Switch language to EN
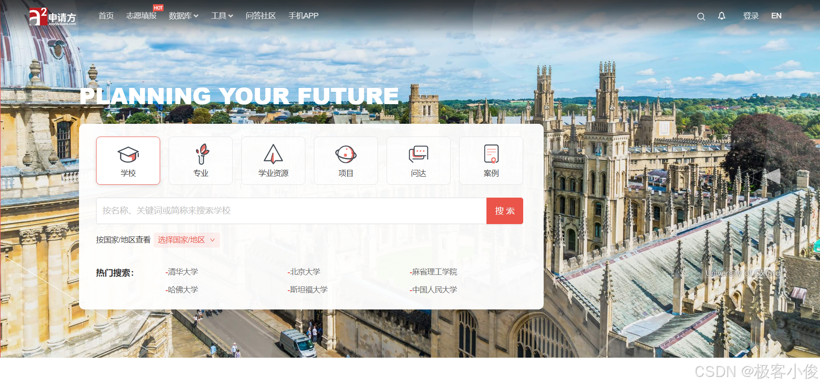Viewport: 820px width, 385px height. (776, 16)
